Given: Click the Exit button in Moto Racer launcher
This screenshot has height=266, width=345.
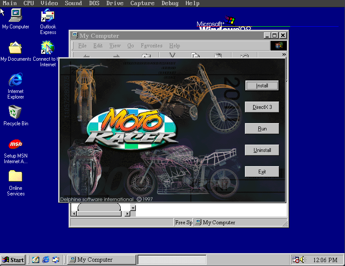Looking at the screenshot, I should tap(262, 172).
